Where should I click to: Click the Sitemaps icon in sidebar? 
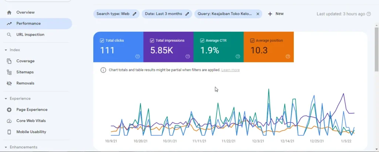coord(9,72)
